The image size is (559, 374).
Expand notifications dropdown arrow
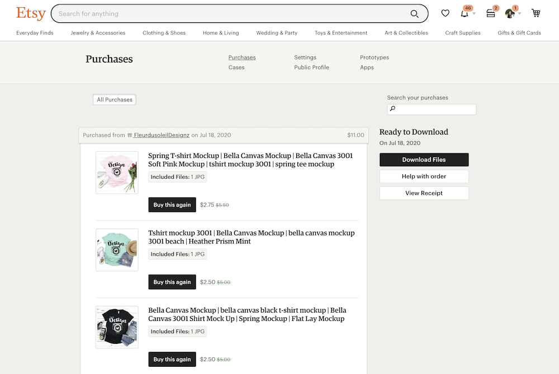[474, 13]
